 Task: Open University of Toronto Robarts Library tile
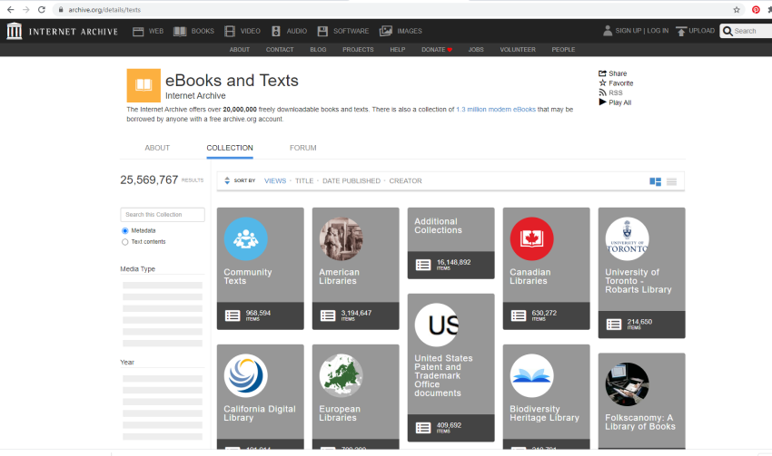pyautogui.click(x=641, y=273)
